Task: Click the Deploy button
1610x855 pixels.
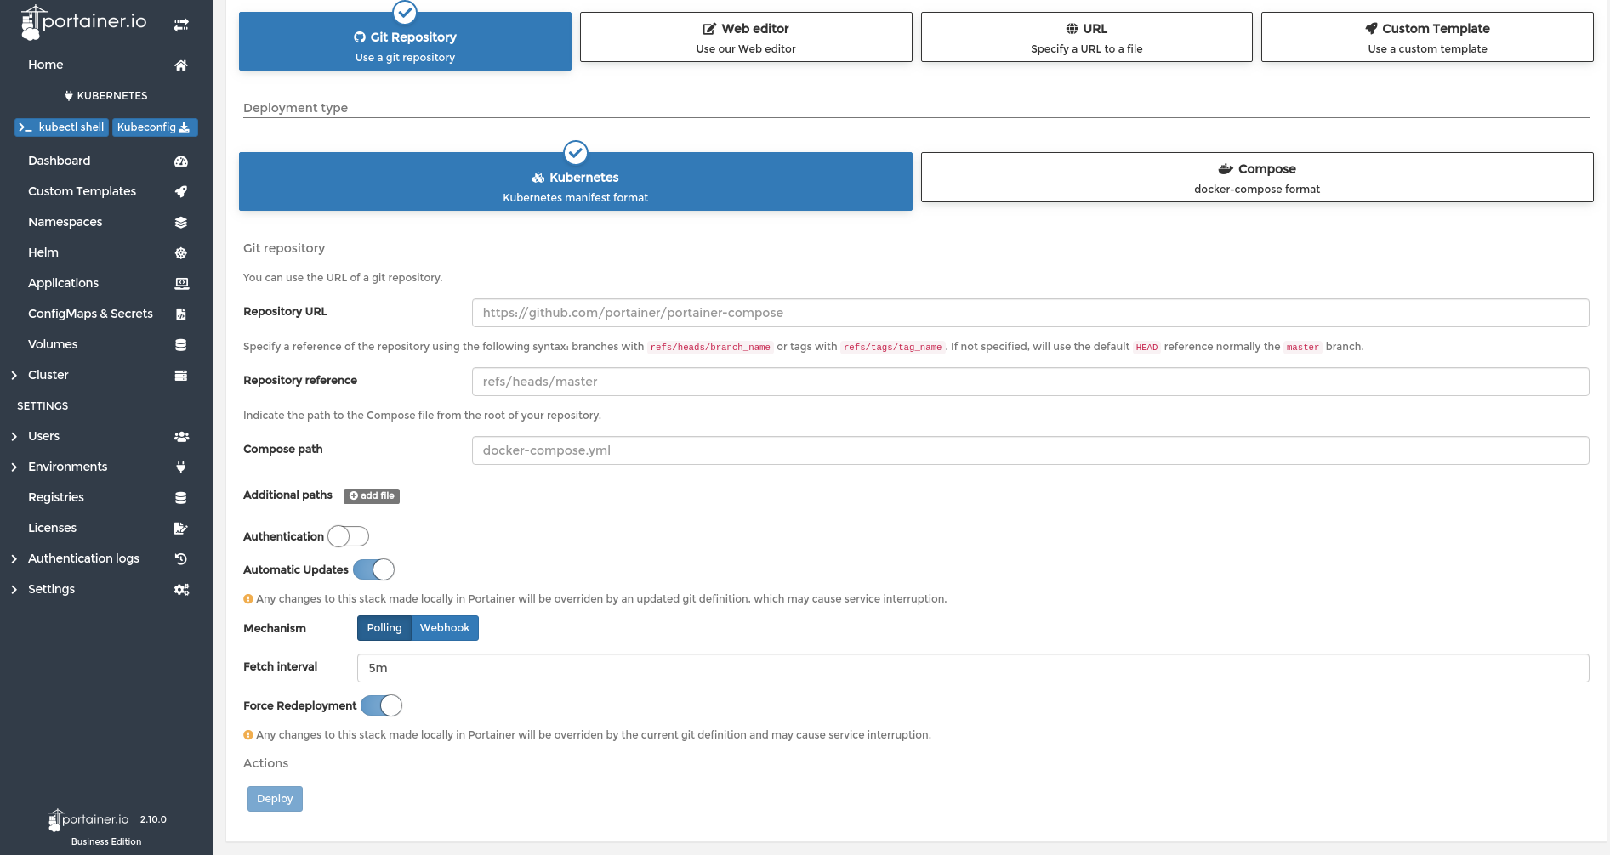Action: (275, 799)
